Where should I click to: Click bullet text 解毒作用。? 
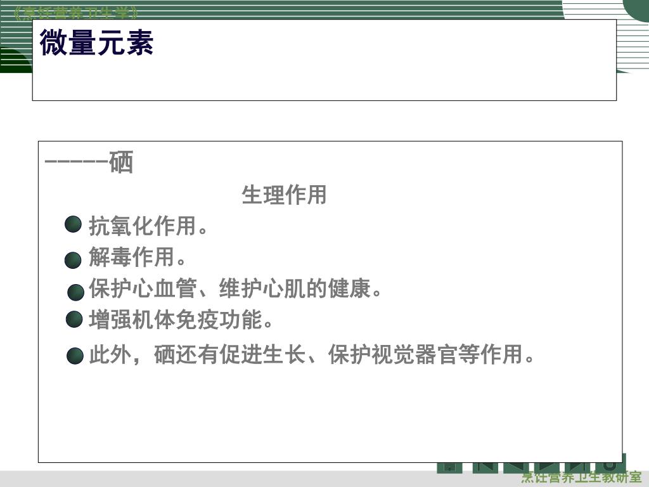[x=138, y=257]
